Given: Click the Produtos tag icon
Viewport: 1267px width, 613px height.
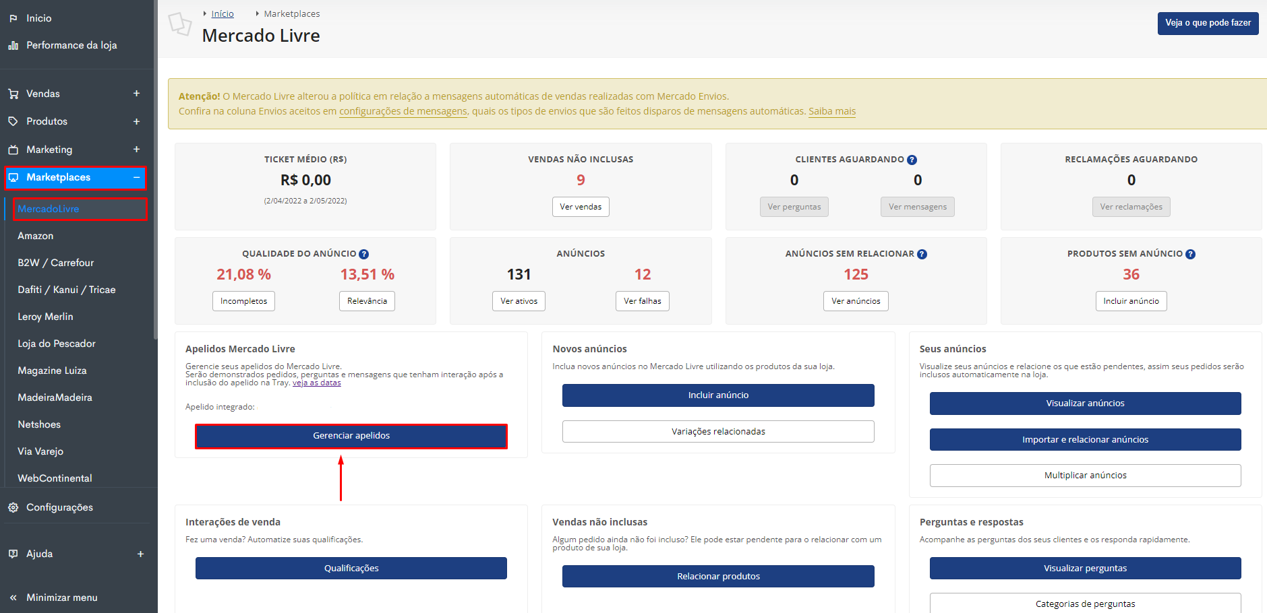Looking at the screenshot, I should click(x=13, y=121).
